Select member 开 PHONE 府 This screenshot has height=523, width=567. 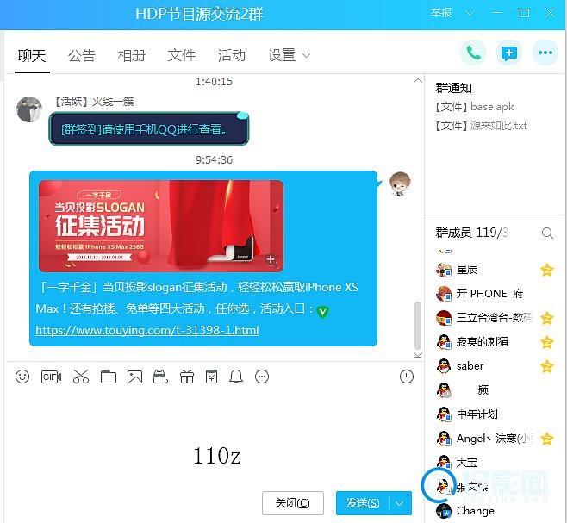pyautogui.click(x=489, y=294)
